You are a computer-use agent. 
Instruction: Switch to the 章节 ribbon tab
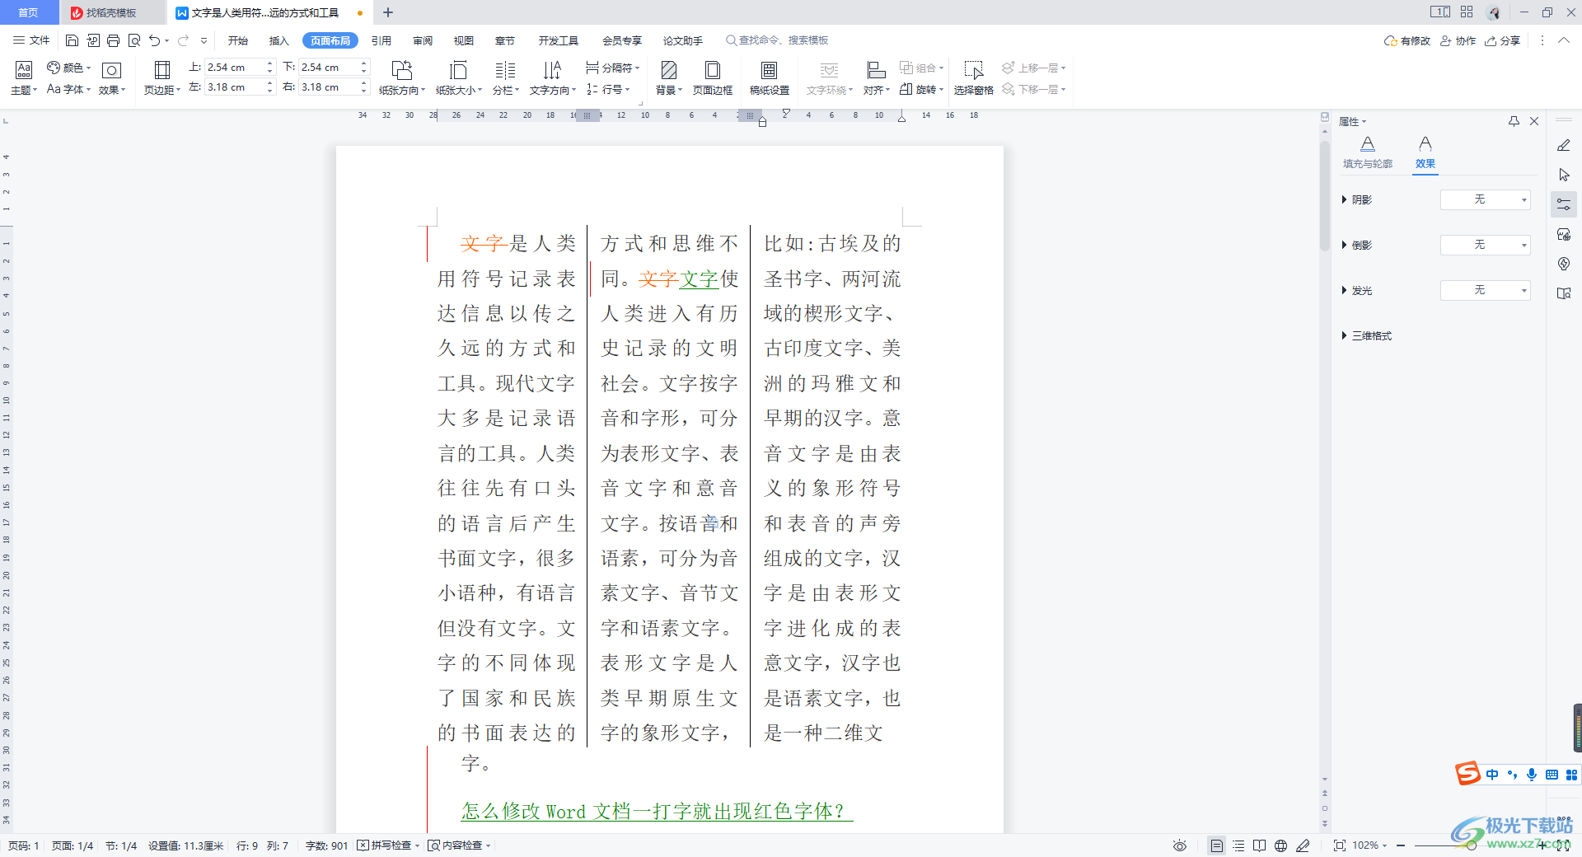tap(505, 40)
